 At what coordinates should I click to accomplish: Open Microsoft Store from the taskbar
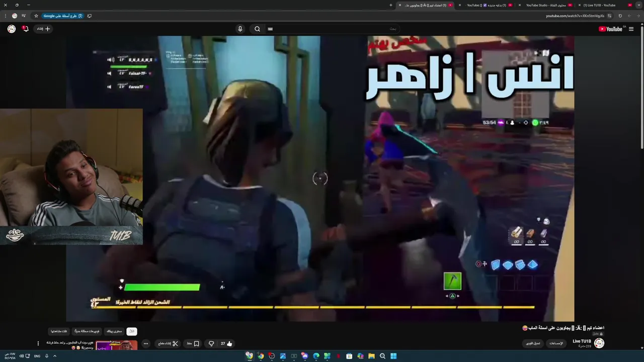pyautogui.click(x=349, y=356)
